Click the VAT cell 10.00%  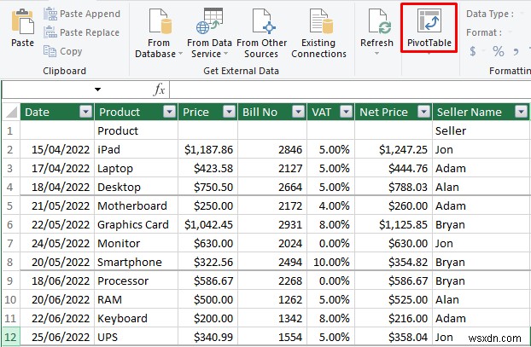331,262
